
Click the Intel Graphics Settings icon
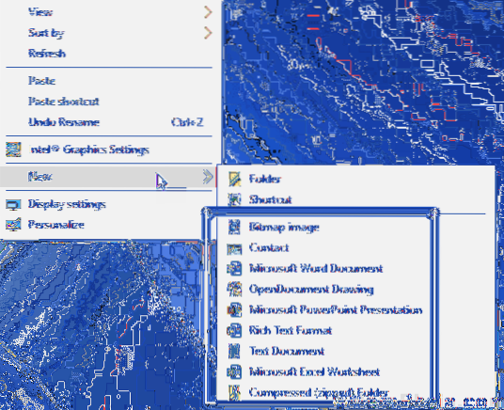pyautogui.click(x=13, y=150)
